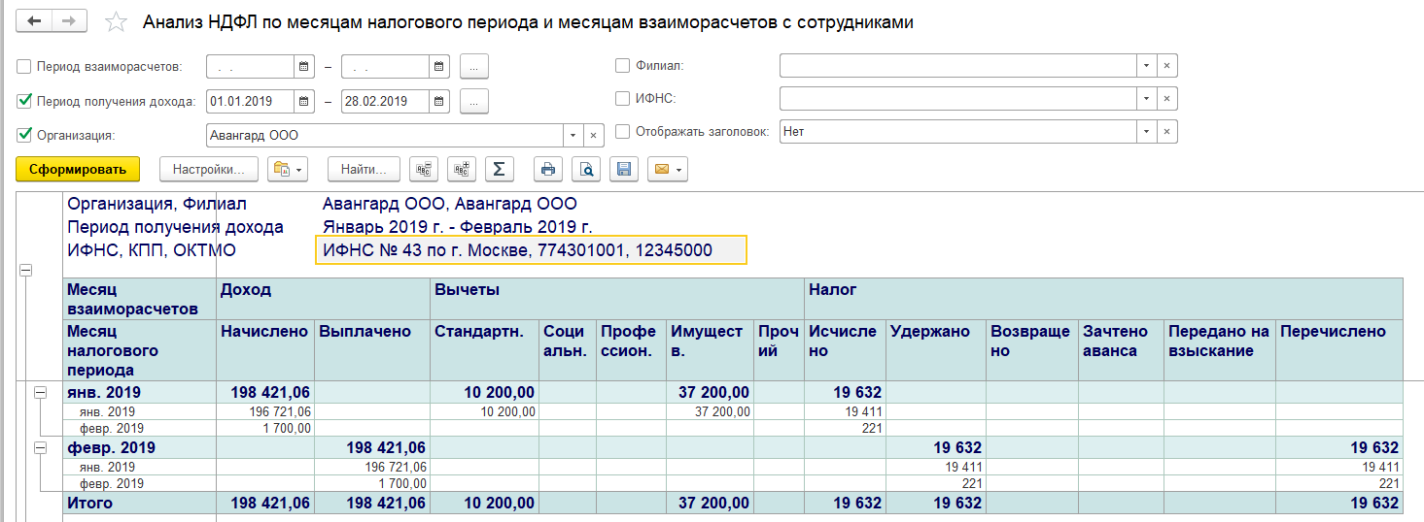Open calendar for Период взаиморасчетов end date

click(439, 67)
